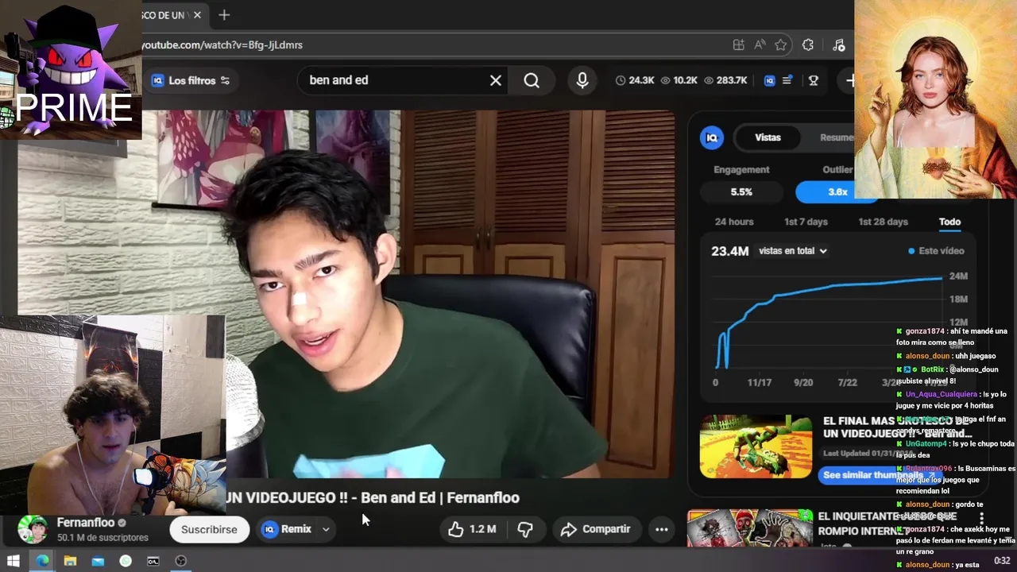The height and width of the screenshot is (572, 1017).
Task: Open the Windows Start menu
Action: pyautogui.click(x=14, y=561)
